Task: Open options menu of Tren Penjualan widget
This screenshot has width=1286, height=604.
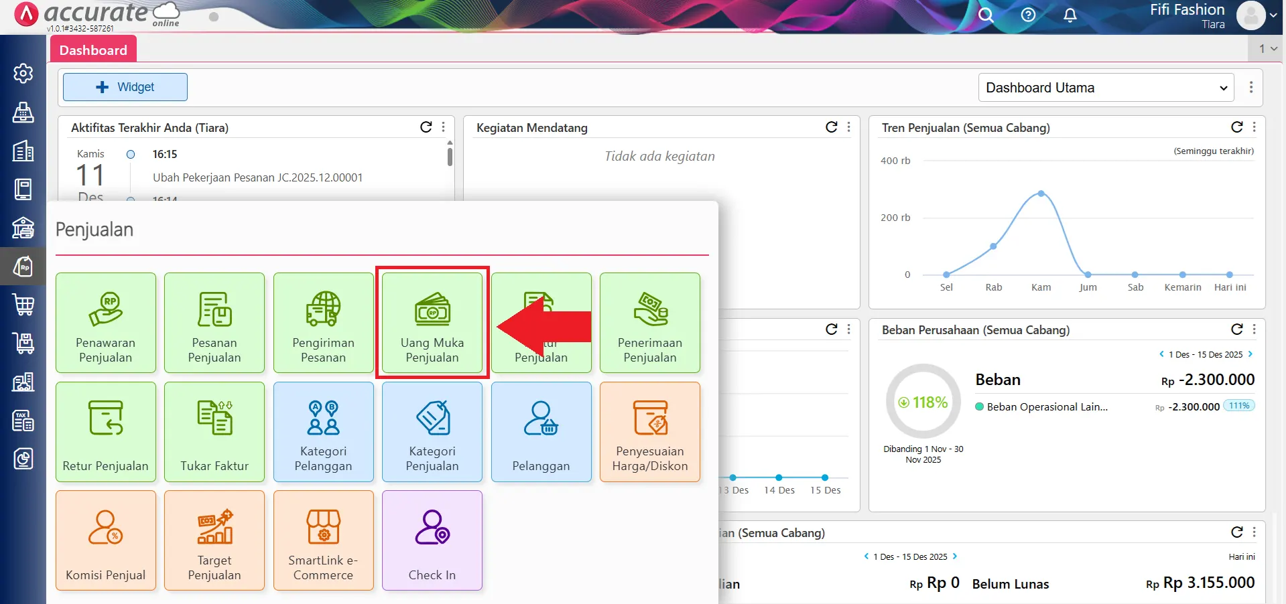Action: tap(1254, 127)
